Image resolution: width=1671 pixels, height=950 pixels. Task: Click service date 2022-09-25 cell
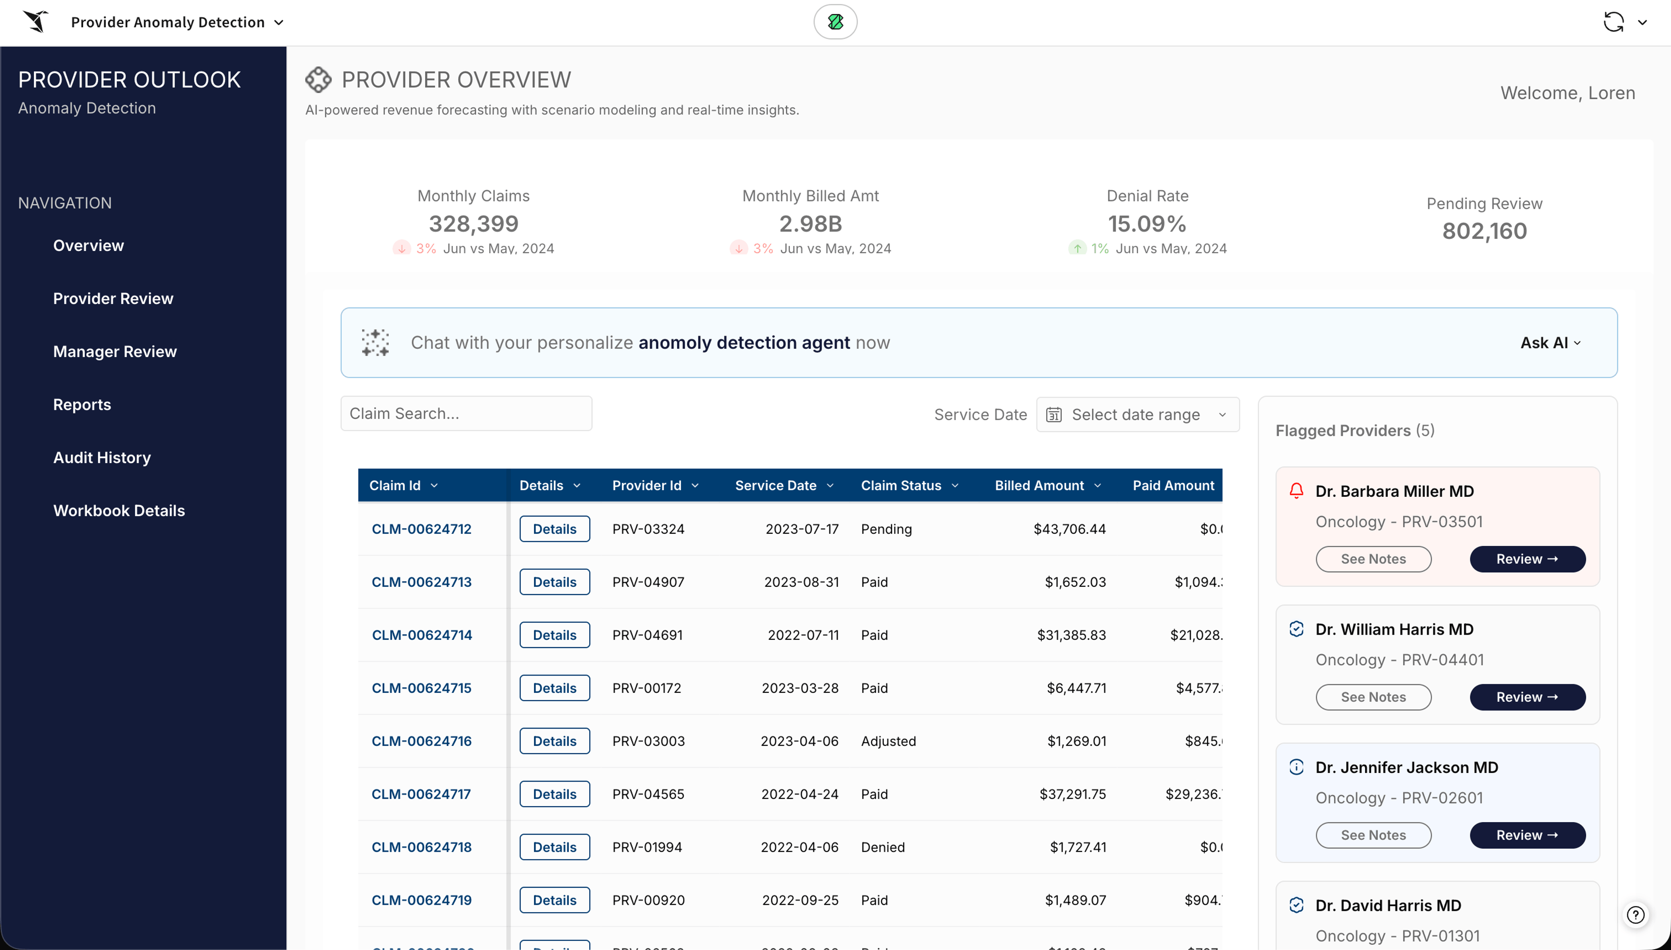click(x=800, y=900)
